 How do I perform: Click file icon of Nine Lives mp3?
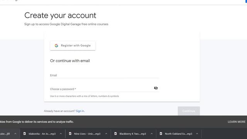(70, 134)
